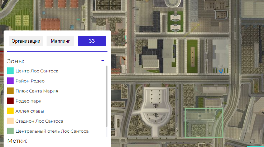Click the zone list vertical scrollbar

pos(106,97)
